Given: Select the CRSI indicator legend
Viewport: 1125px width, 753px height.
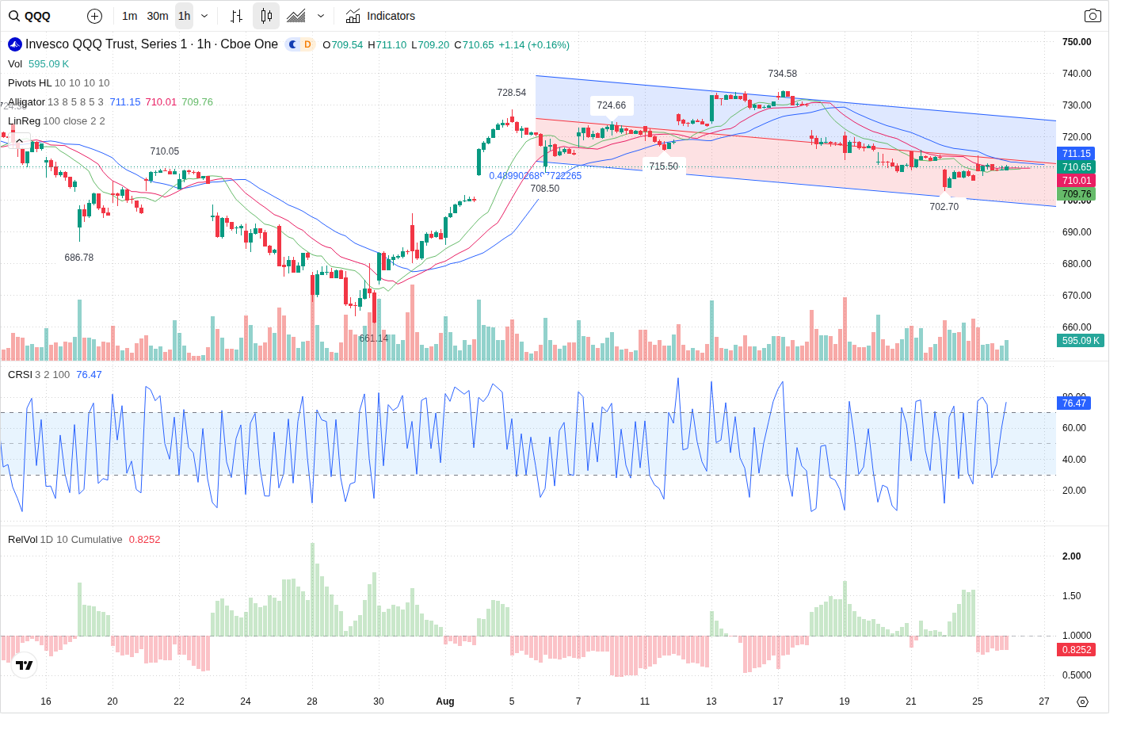Looking at the screenshot, I should pos(39,375).
